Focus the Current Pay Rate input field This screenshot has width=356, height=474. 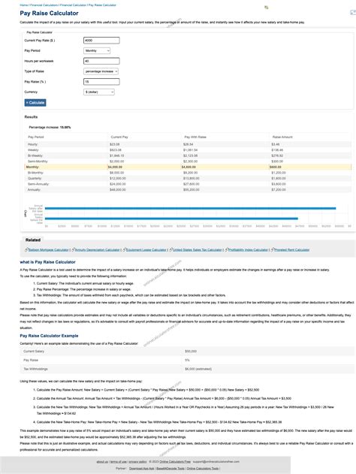click(x=101, y=41)
